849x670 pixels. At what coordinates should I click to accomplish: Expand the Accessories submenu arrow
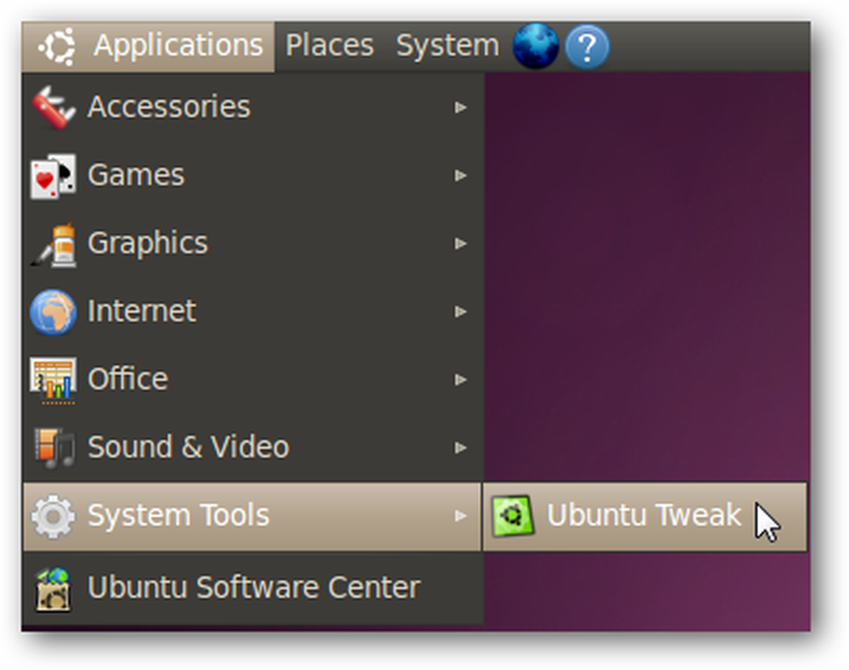[461, 107]
